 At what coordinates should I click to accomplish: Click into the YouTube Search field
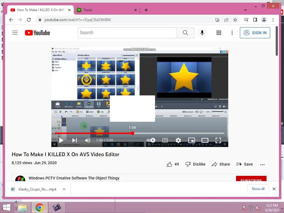(x=127, y=33)
